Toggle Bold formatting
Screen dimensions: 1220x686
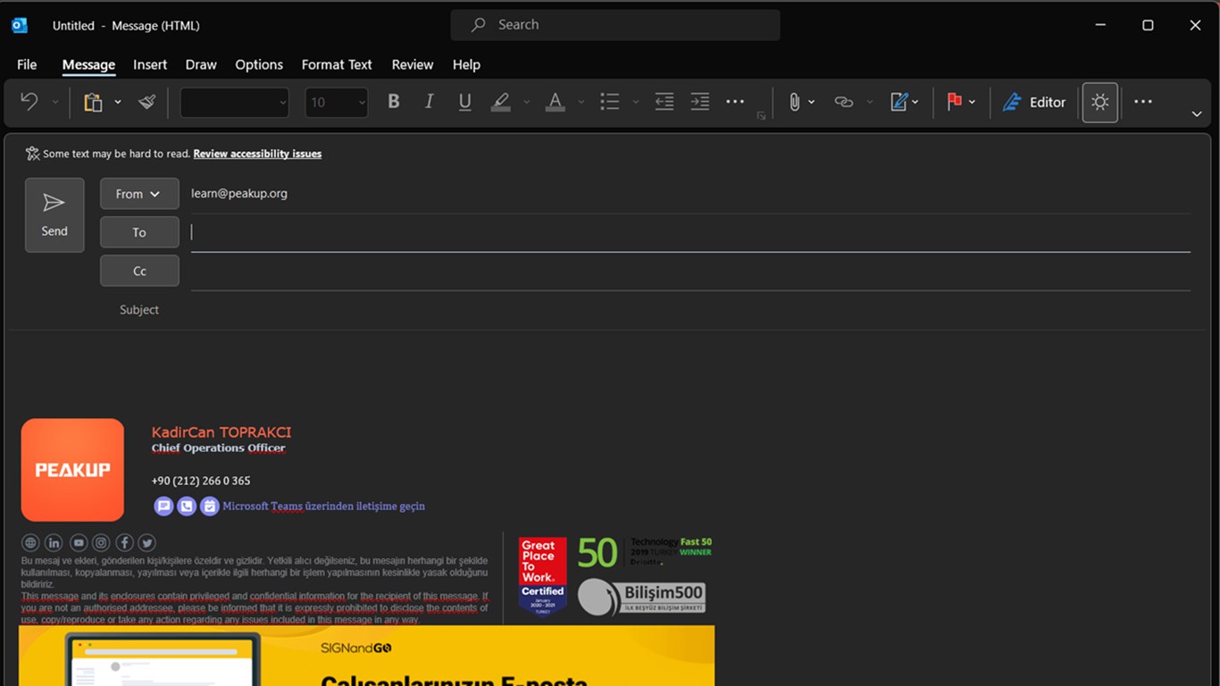pyautogui.click(x=393, y=102)
